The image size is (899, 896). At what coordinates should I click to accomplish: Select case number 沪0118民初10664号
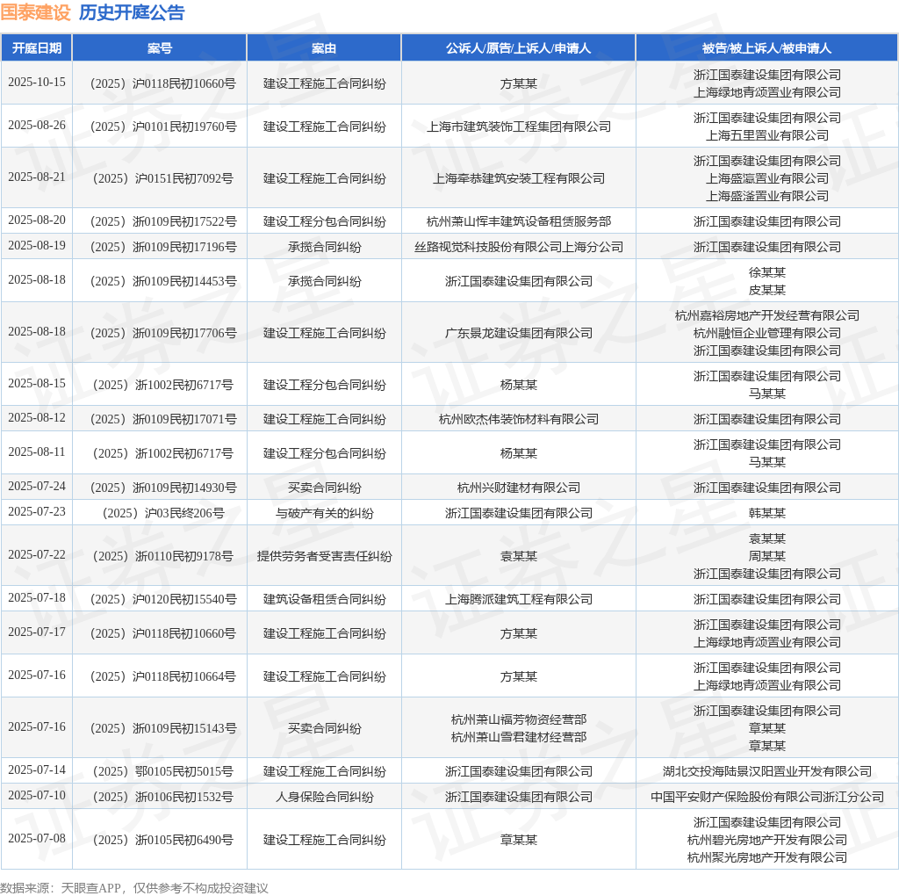[163, 676]
